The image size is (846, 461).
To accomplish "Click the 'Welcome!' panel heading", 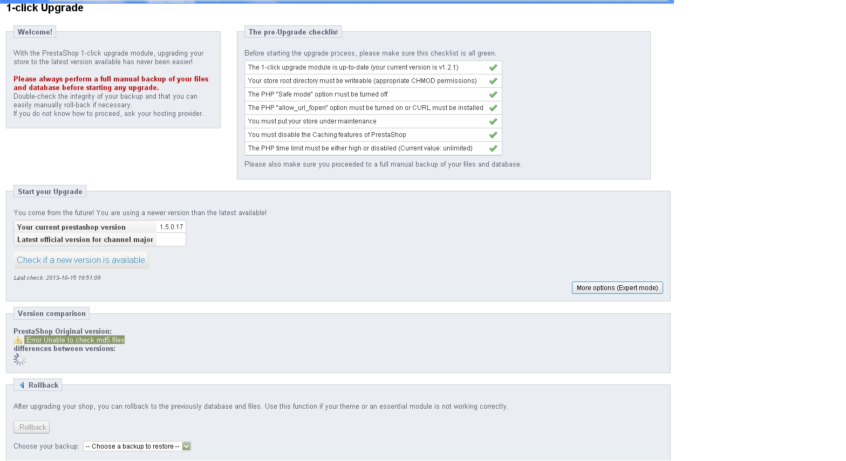I will [x=35, y=32].
